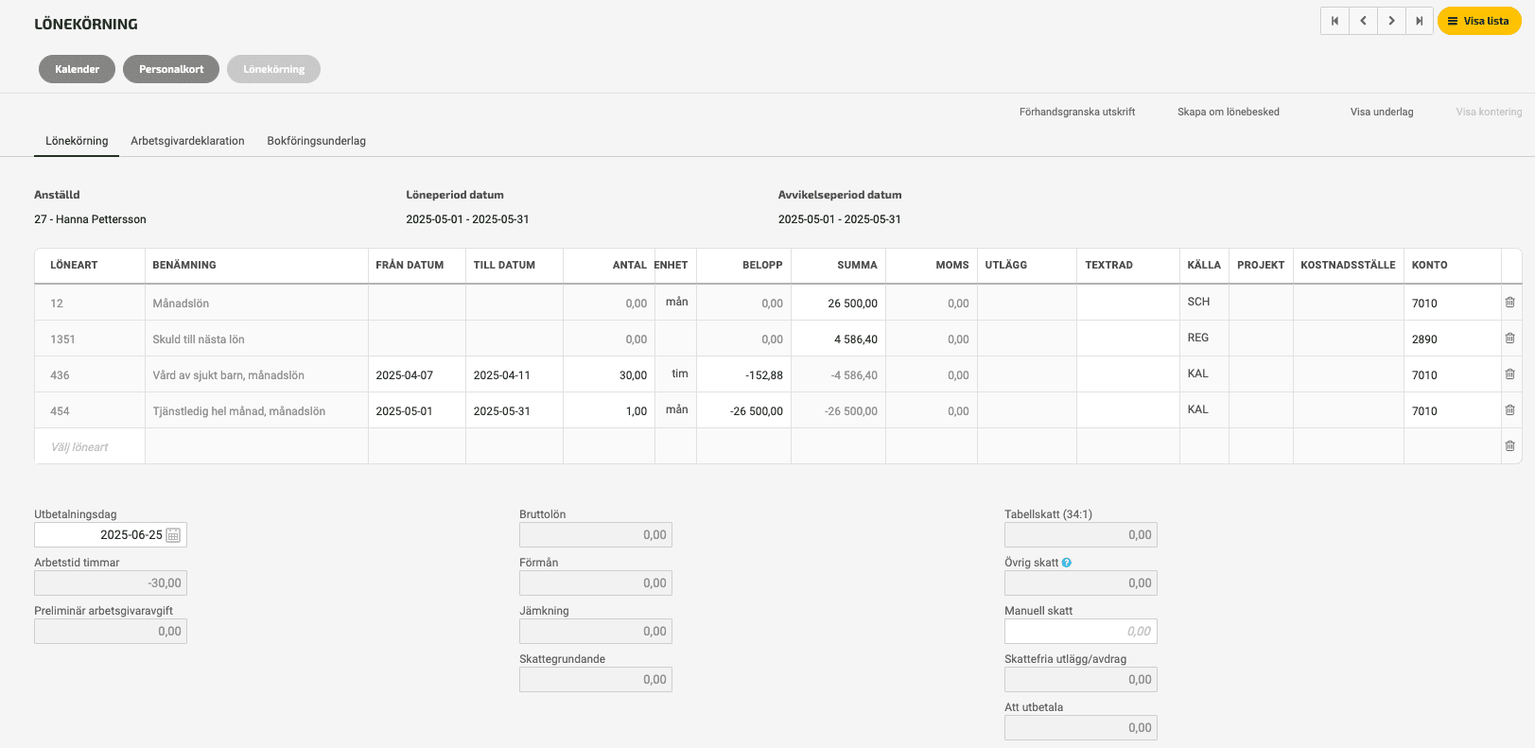The image size is (1535, 748).
Task: Click Skattefria utlägg/avdrag field
Action: tap(1080, 680)
